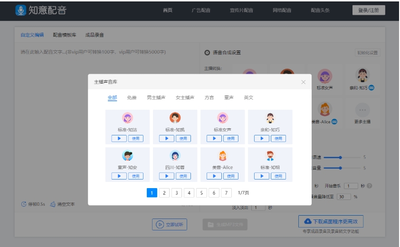Select the 美音-Alice avatar in dialog

click(222, 155)
